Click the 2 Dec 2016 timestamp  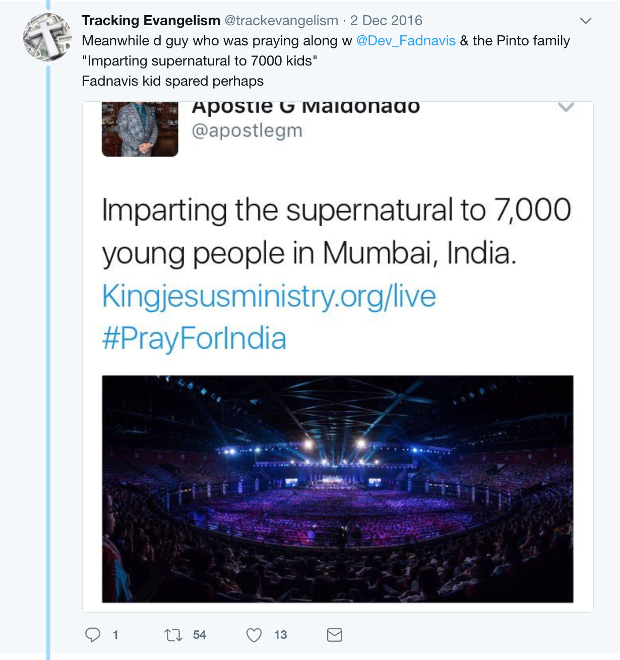386,21
